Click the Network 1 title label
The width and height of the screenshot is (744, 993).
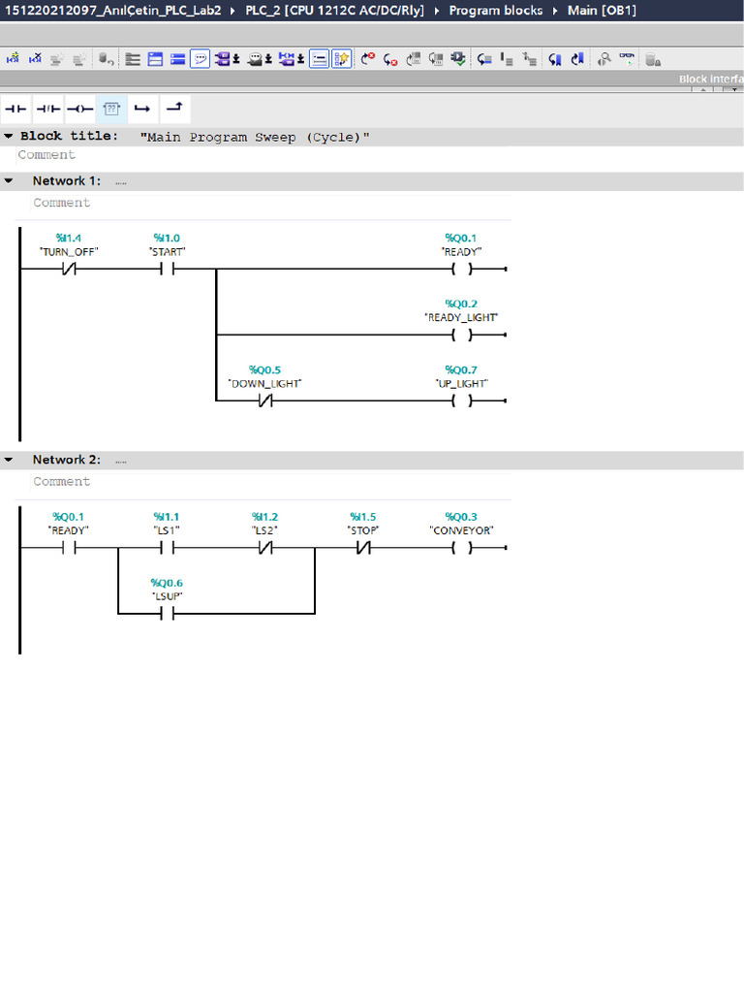(x=67, y=181)
